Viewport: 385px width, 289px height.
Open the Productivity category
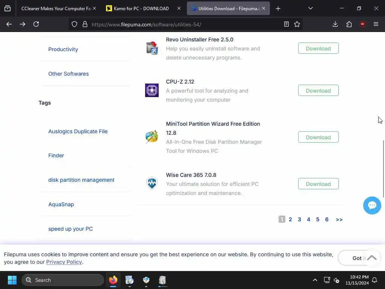coord(63,49)
